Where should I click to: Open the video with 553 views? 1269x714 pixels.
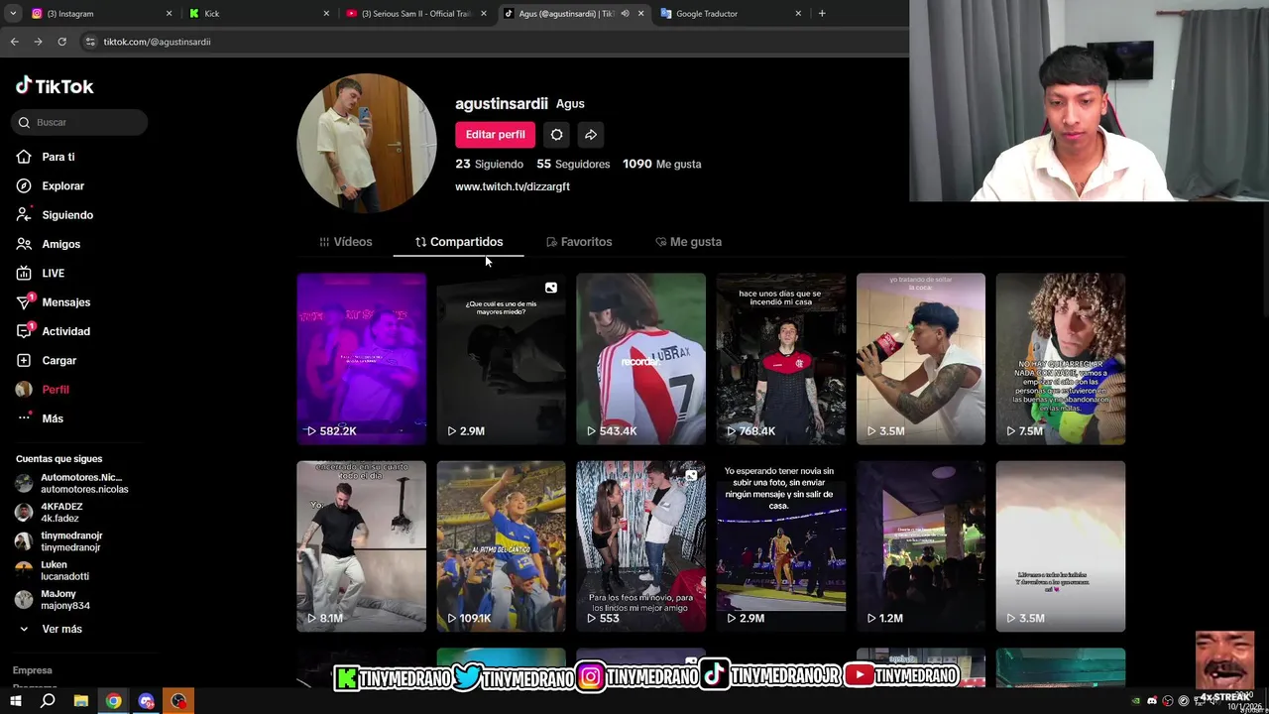(x=640, y=546)
